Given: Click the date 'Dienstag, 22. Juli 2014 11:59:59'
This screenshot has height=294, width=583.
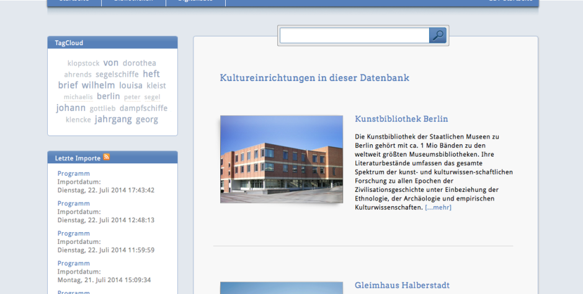Looking at the screenshot, I should coord(106,250).
